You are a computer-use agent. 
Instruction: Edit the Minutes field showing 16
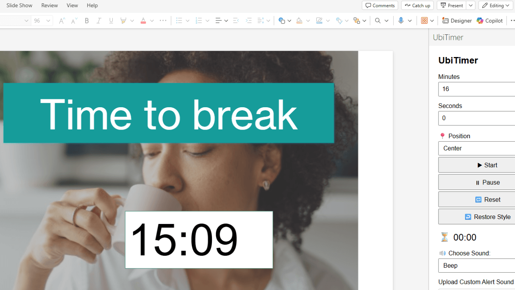(x=476, y=89)
